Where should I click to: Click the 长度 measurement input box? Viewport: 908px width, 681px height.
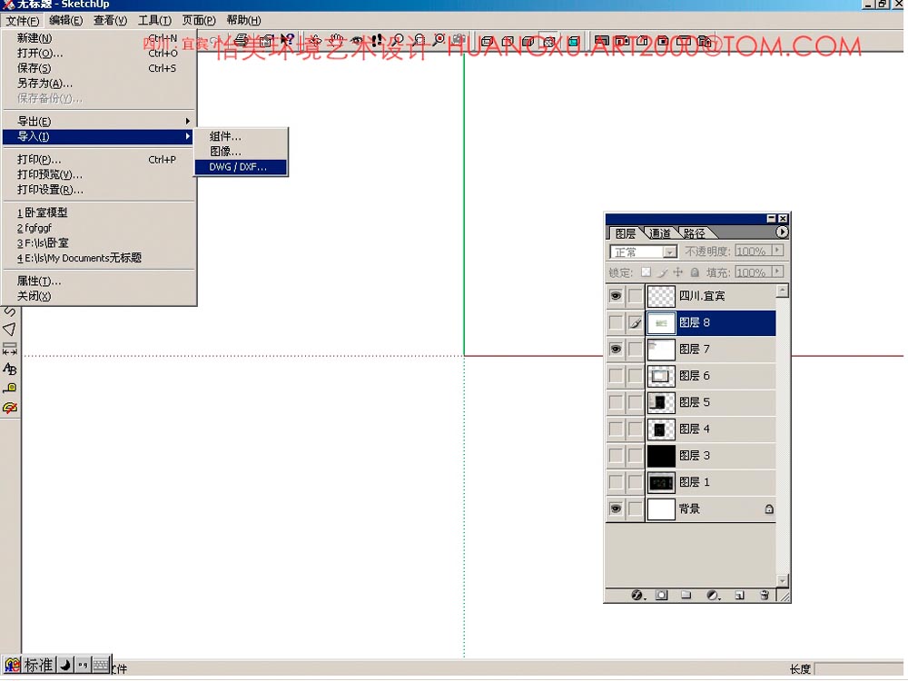pyautogui.click(x=859, y=669)
